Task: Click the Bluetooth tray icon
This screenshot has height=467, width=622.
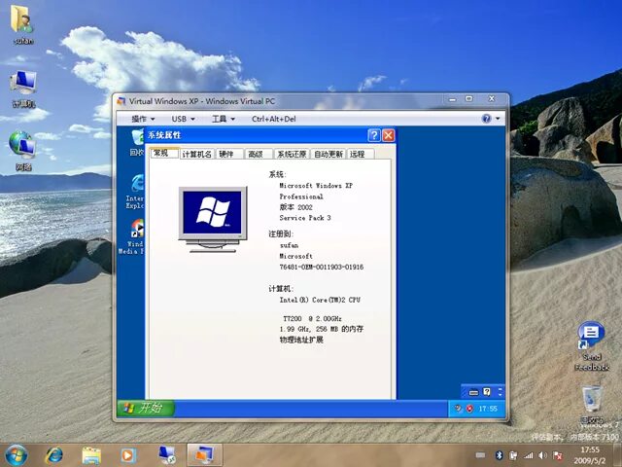Action: coord(499,455)
